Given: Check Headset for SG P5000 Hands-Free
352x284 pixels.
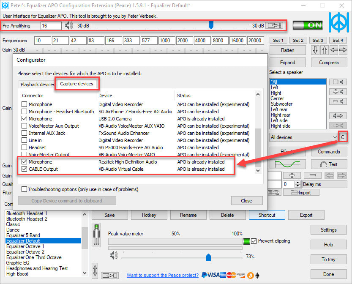Looking at the screenshot, I should 24,147.
